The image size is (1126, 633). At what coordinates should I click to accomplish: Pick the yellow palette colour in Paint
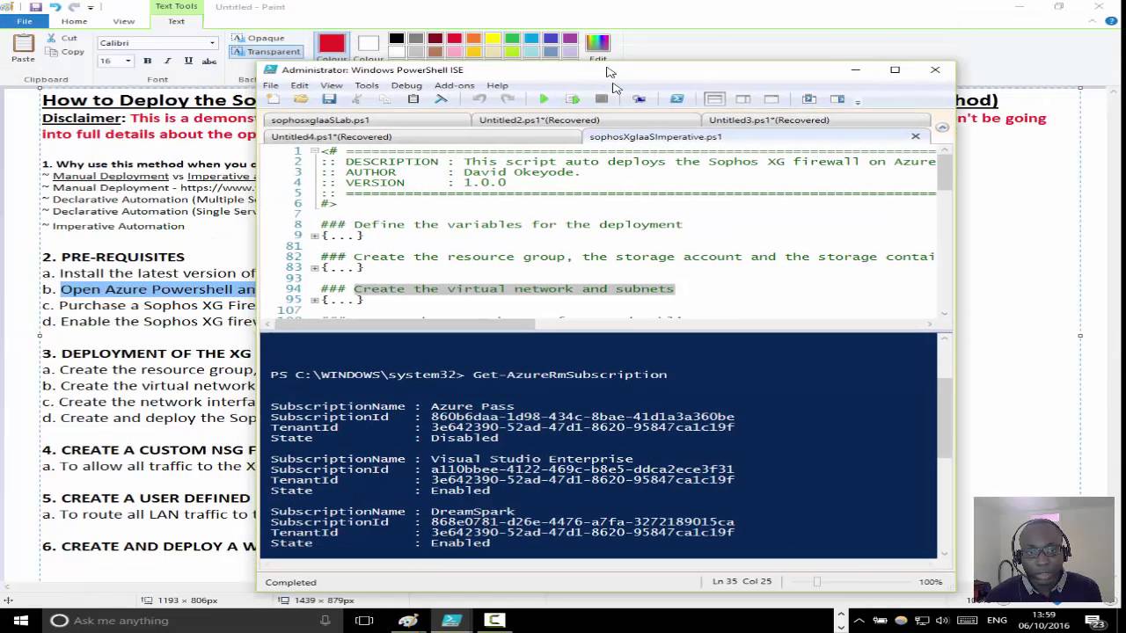coord(493,39)
